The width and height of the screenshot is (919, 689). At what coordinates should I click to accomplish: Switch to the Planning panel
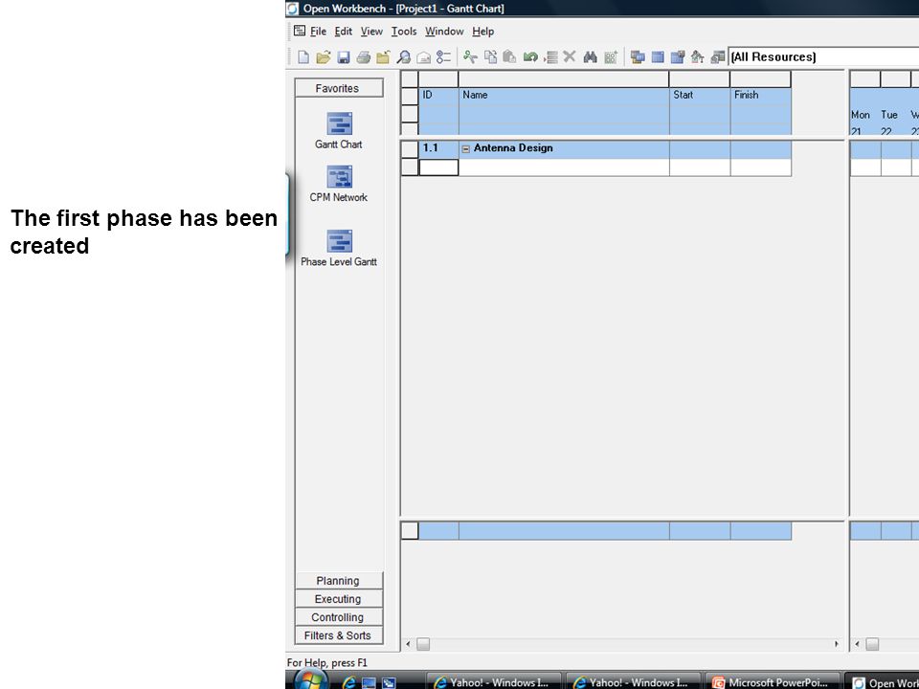339,581
